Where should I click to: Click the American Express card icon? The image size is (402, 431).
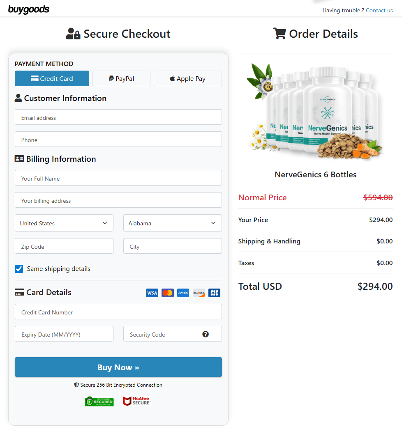183,293
